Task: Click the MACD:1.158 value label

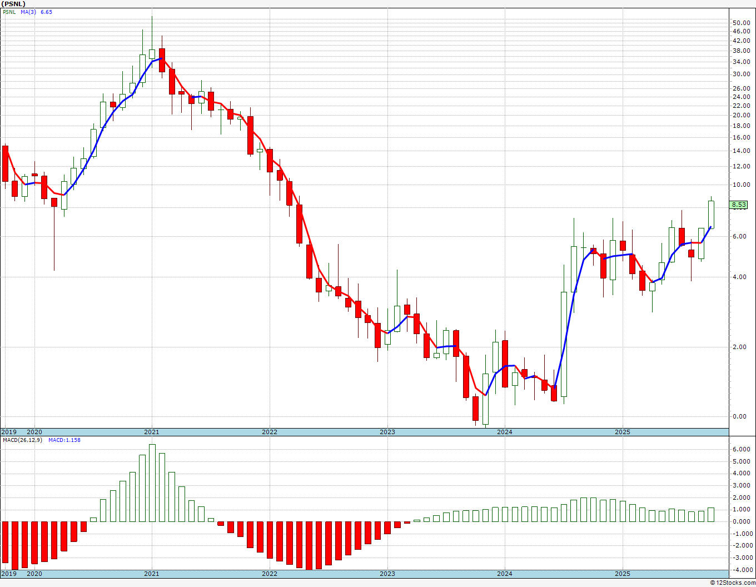Action: (64, 440)
